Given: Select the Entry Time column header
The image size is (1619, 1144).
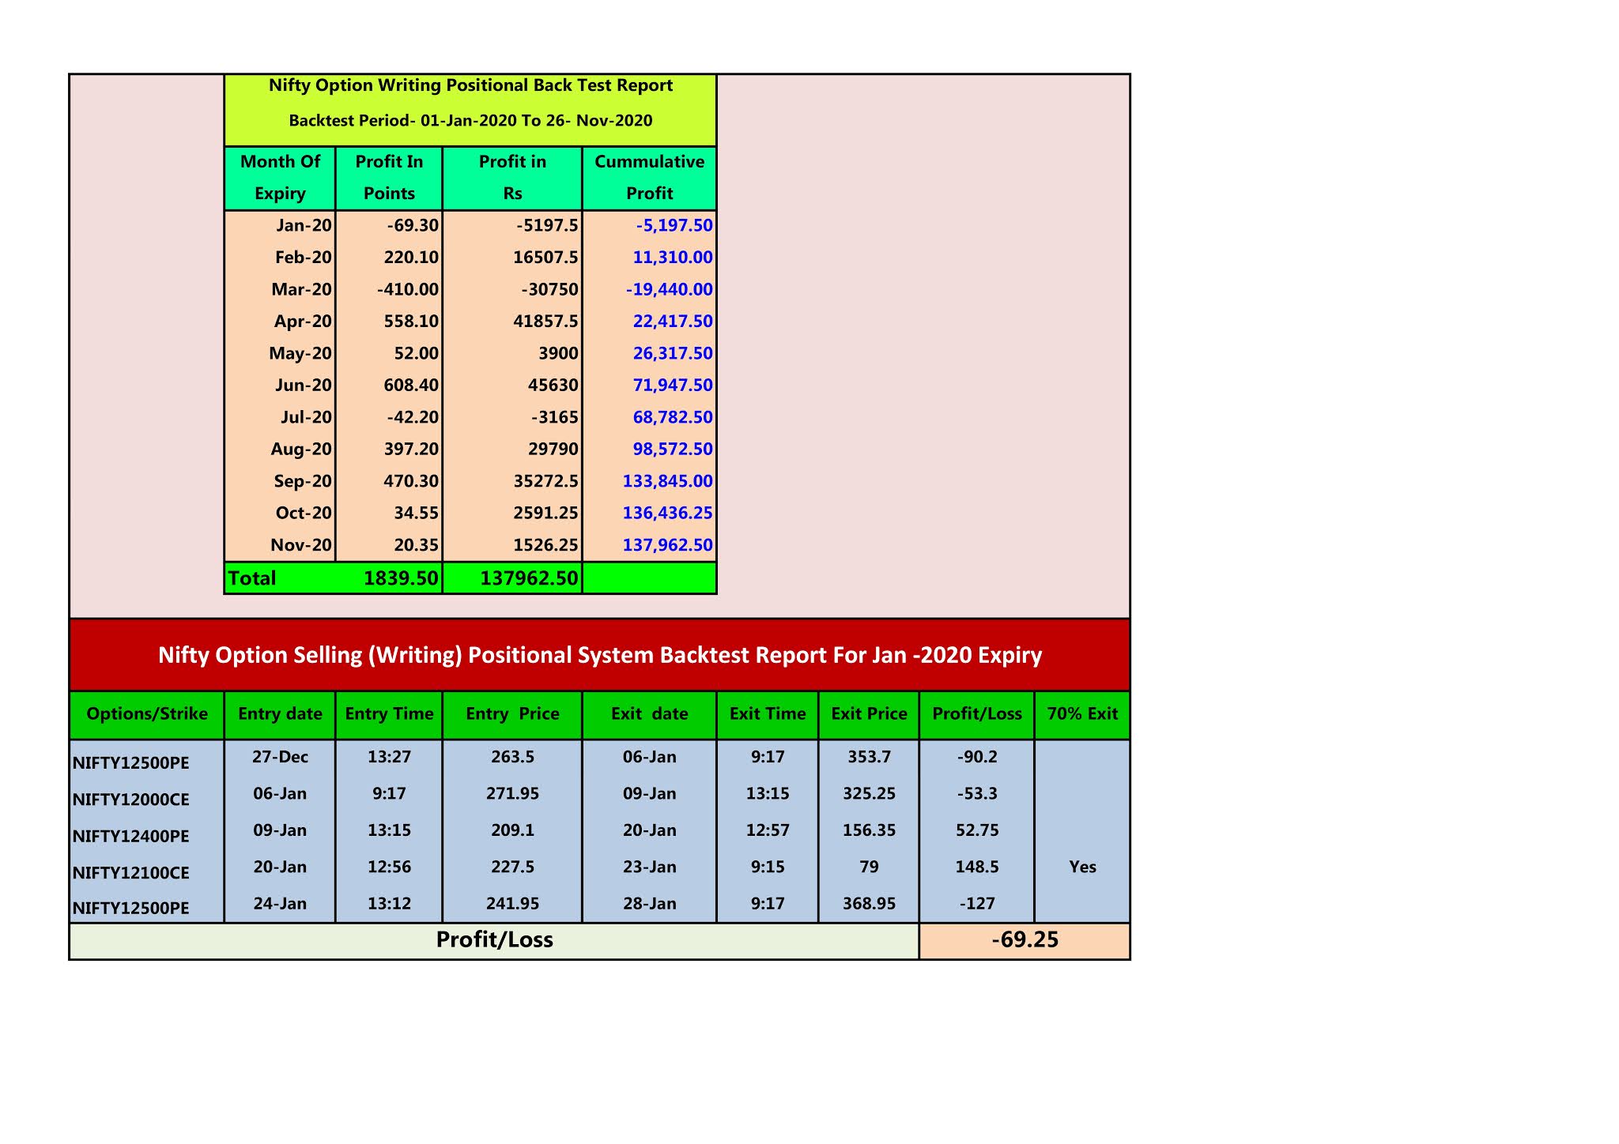Looking at the screenshot, I should 389,714.
